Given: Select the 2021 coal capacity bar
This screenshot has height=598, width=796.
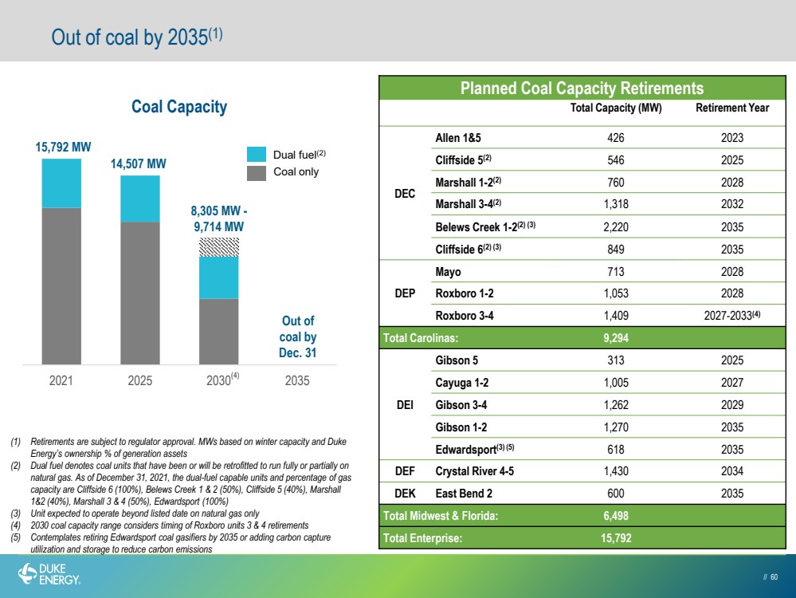Looking at the screenshot, I should [x=61, y=262].
